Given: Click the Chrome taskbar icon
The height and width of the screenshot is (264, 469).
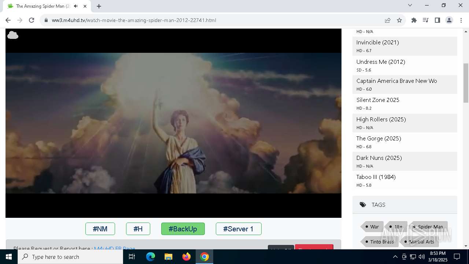Looking at the screenshot, I should (x=204, y=257).
